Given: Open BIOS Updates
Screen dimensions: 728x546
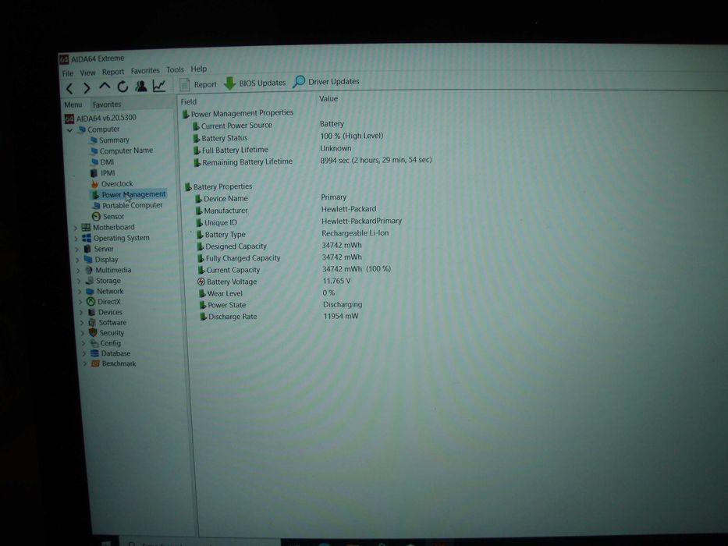Looking at the screenshot, I should pos(255,83).
